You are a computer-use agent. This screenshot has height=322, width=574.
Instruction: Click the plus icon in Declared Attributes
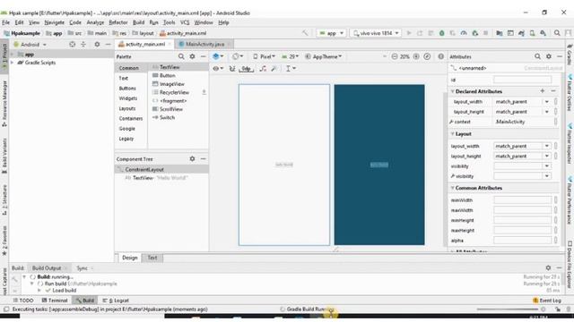542,91
